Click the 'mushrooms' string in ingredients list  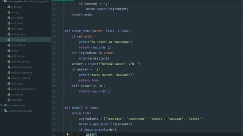tap(136, 119)
